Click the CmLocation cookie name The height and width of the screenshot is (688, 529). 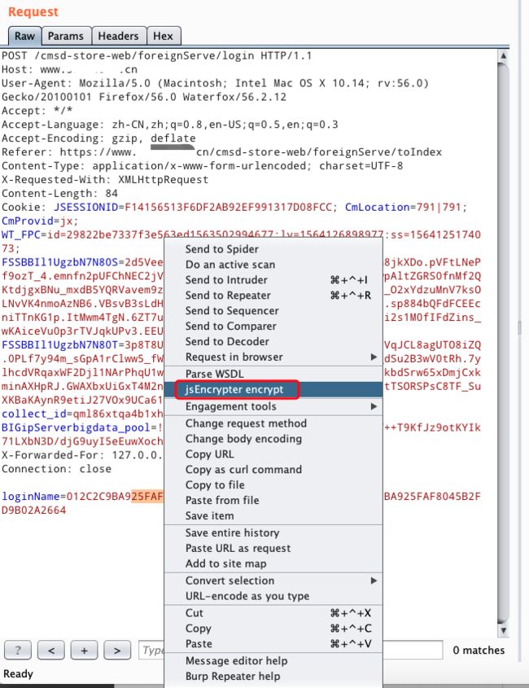(x=378, y=207)
